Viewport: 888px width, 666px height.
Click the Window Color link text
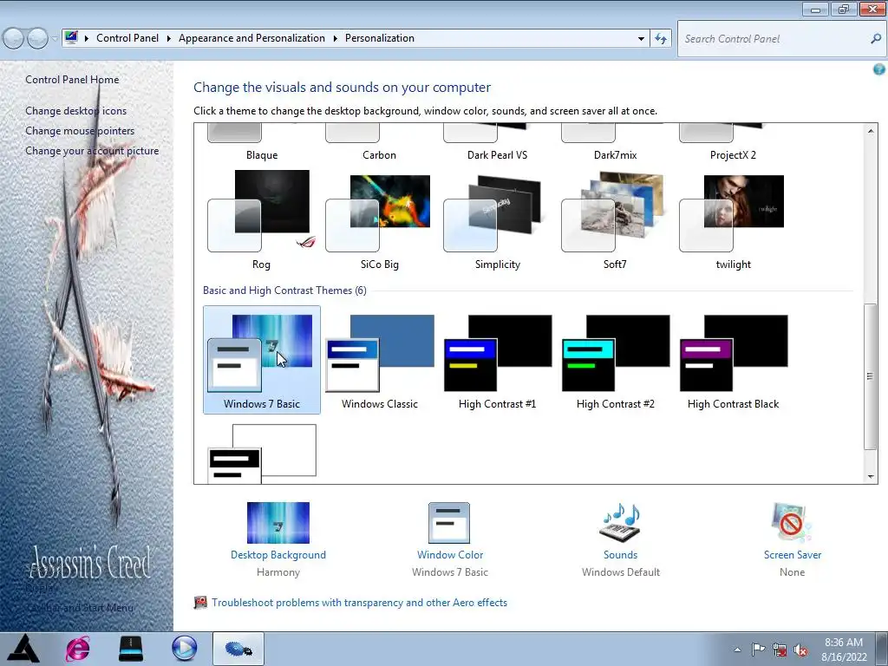[x=450, y=555]
